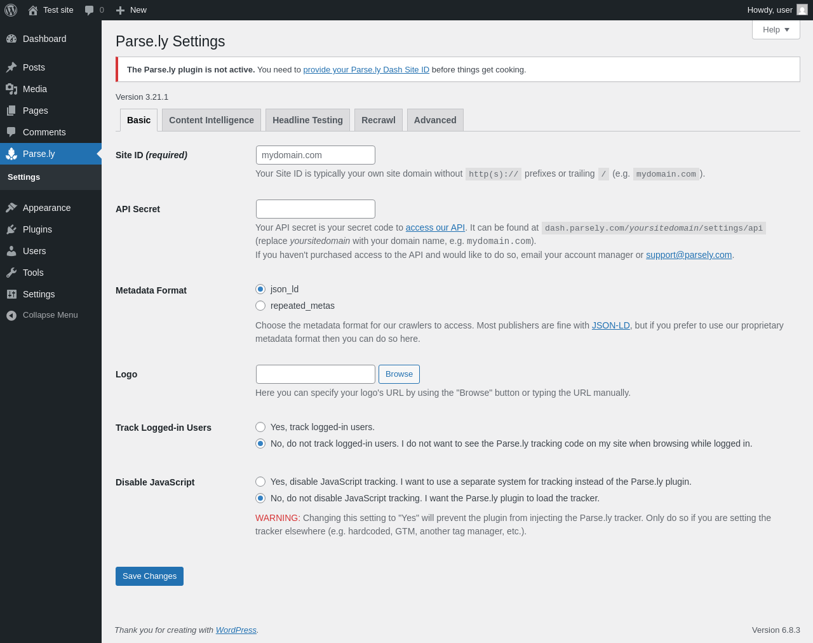Click the Tools wrench icon

tap(11, 273)
